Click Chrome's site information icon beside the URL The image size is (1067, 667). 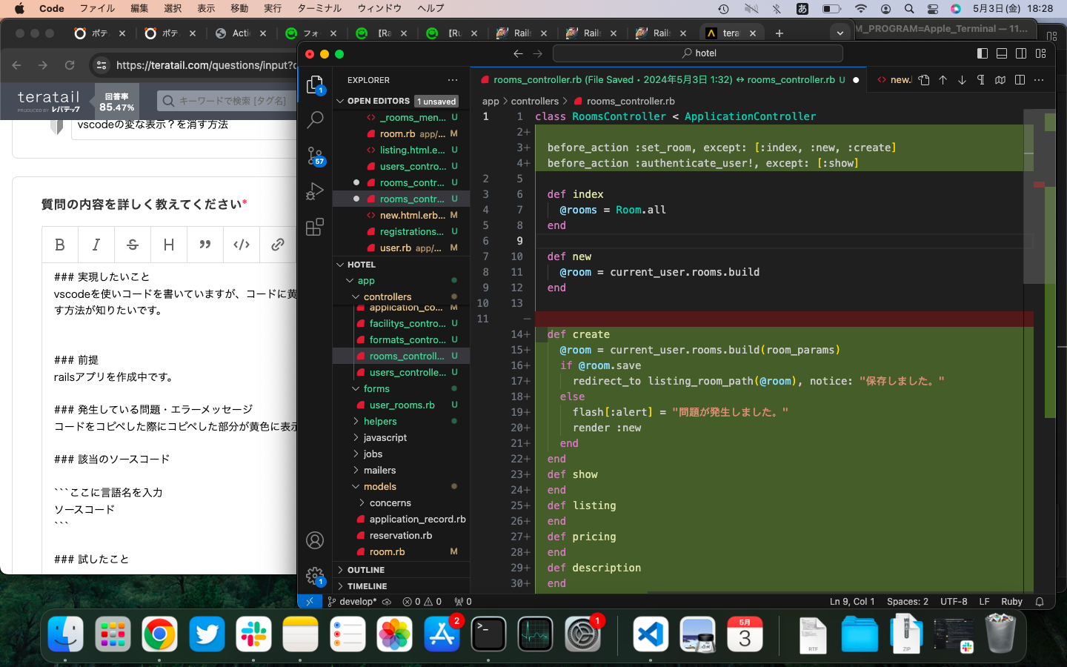click(102, 65)
